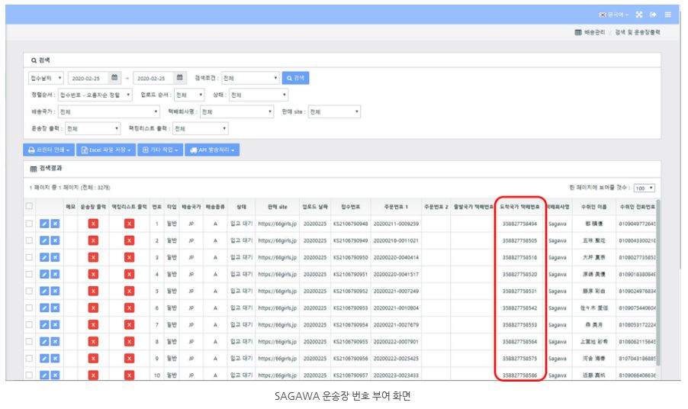This screenshot has width=688, height=409.
Task: Open the 판매 site dropdown
Action: (x=334, y=111)
